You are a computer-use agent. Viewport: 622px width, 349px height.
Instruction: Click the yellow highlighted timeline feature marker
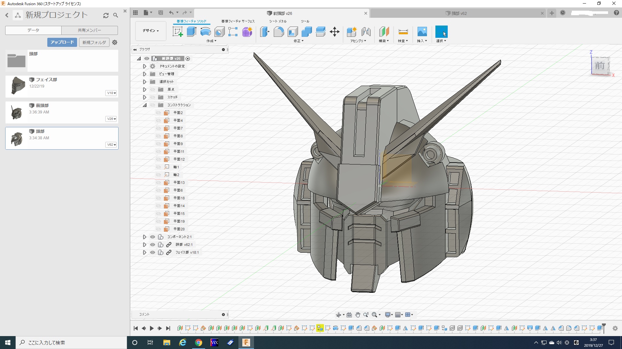coord(320,328)
